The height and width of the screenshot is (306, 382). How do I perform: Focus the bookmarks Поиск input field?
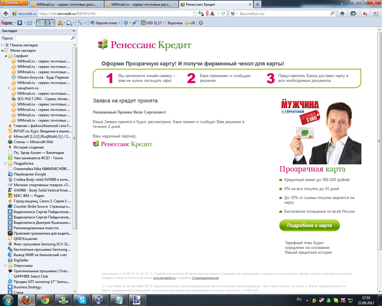tap(43, 38)
